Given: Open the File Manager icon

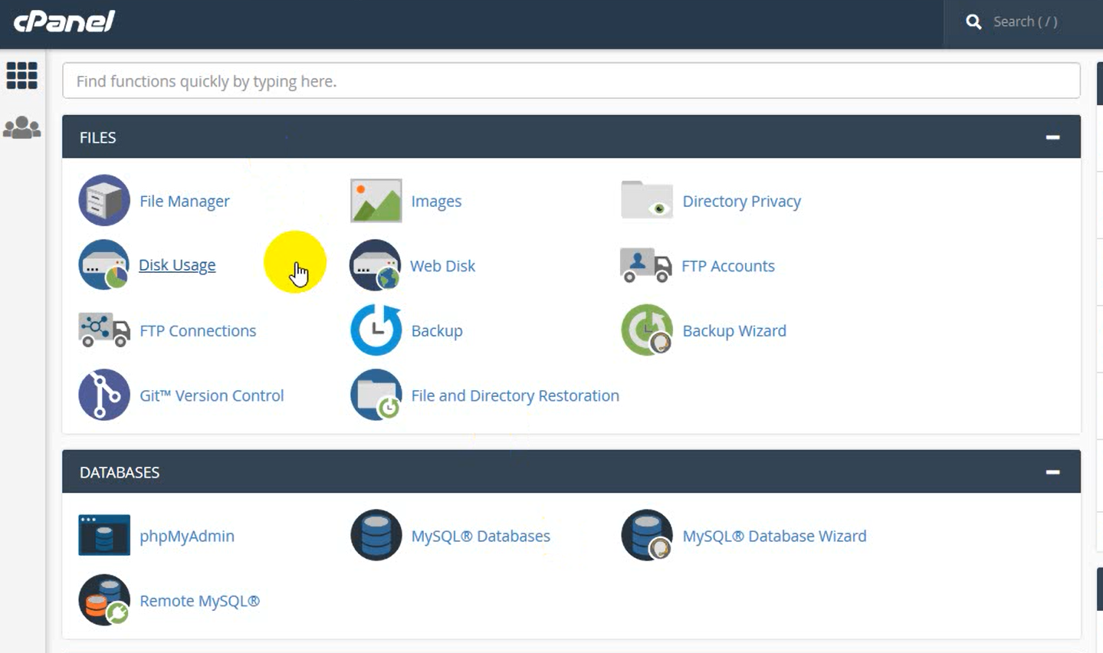Looking at the screenshot, I should [104, 201].
